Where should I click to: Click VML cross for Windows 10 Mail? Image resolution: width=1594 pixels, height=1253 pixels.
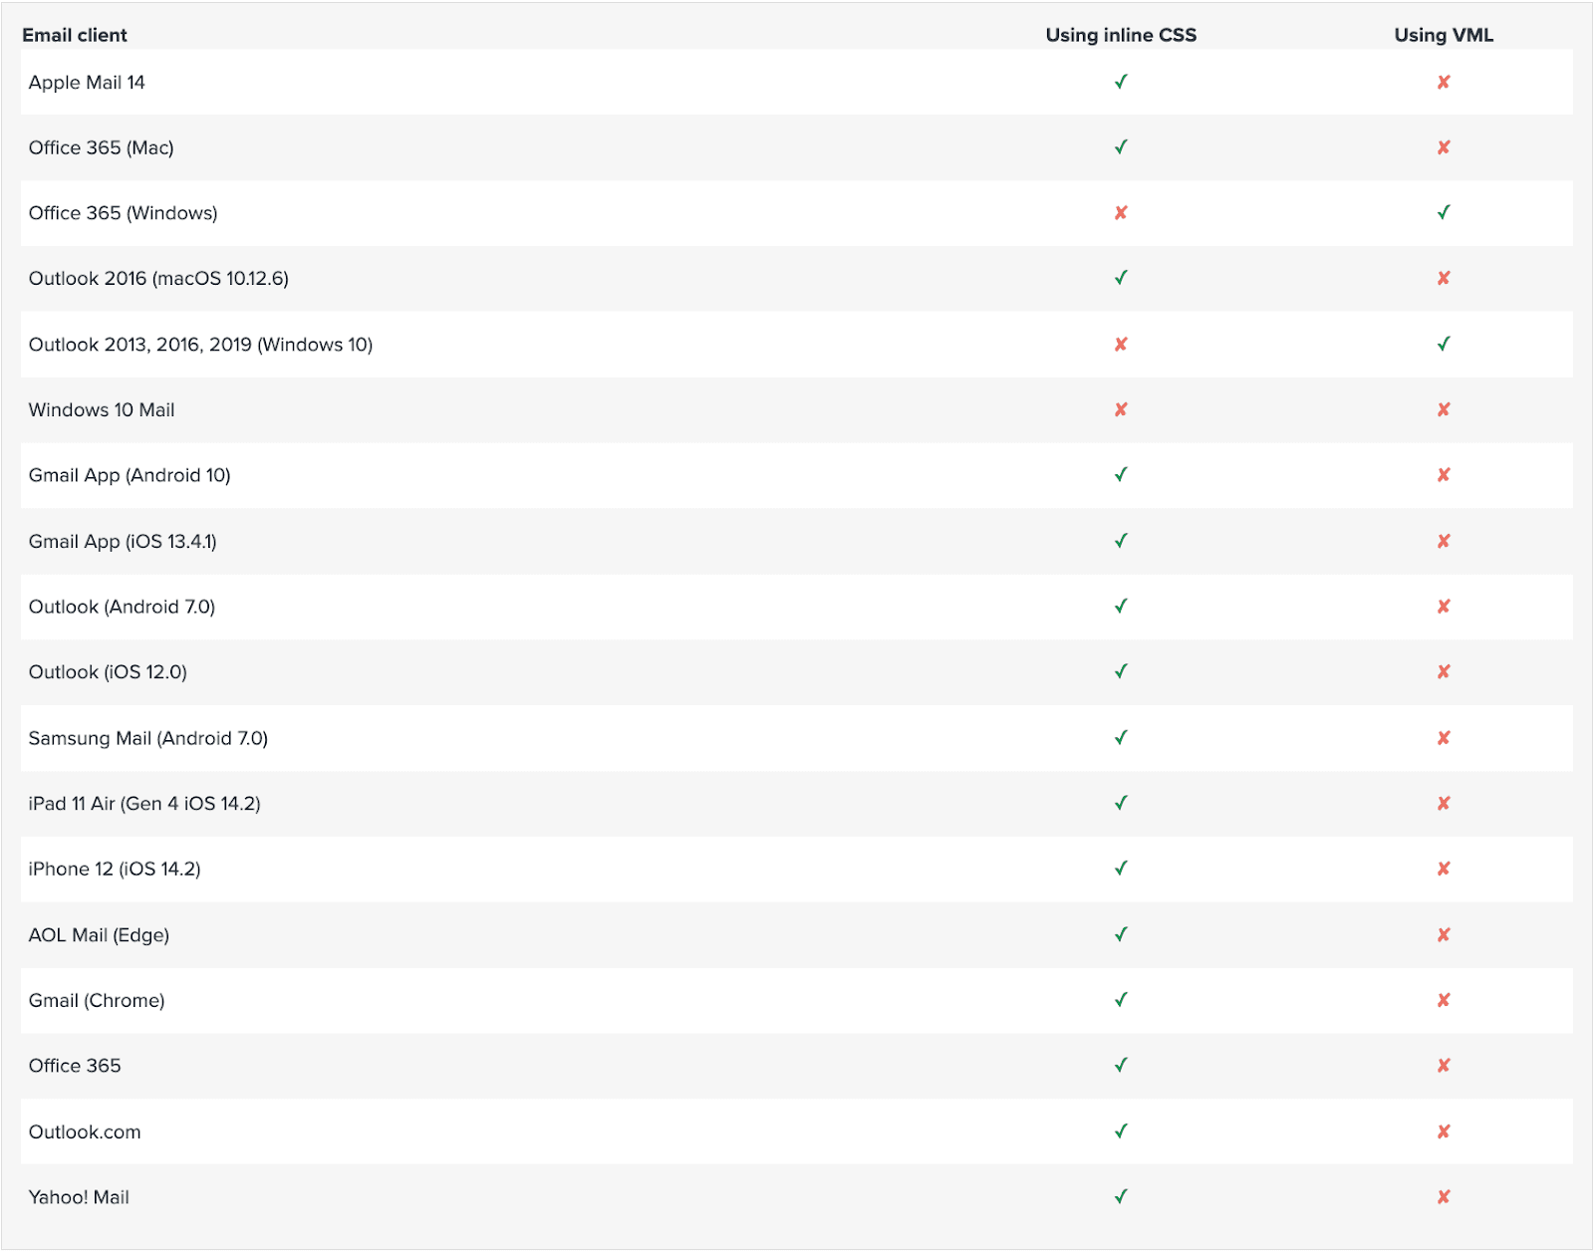1444,409
